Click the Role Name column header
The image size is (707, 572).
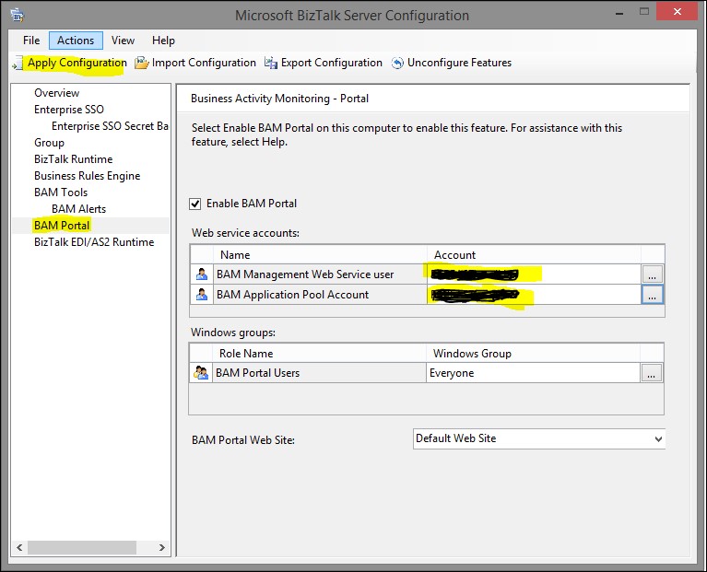click(x=319, y=354)
